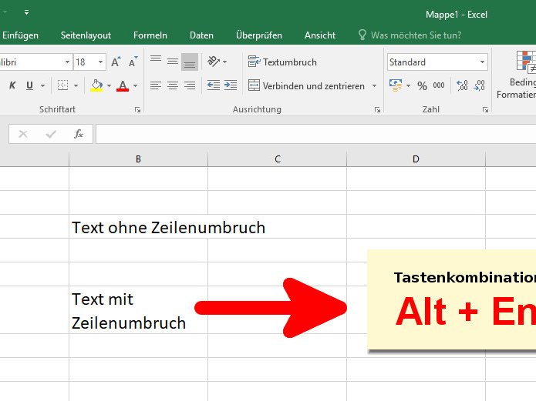Increase font size with the large A icon
536x401 pixels.
[116, 62]
